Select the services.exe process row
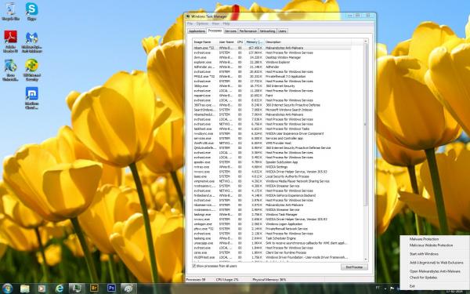470x294 pixels. (x=272, y=138)
